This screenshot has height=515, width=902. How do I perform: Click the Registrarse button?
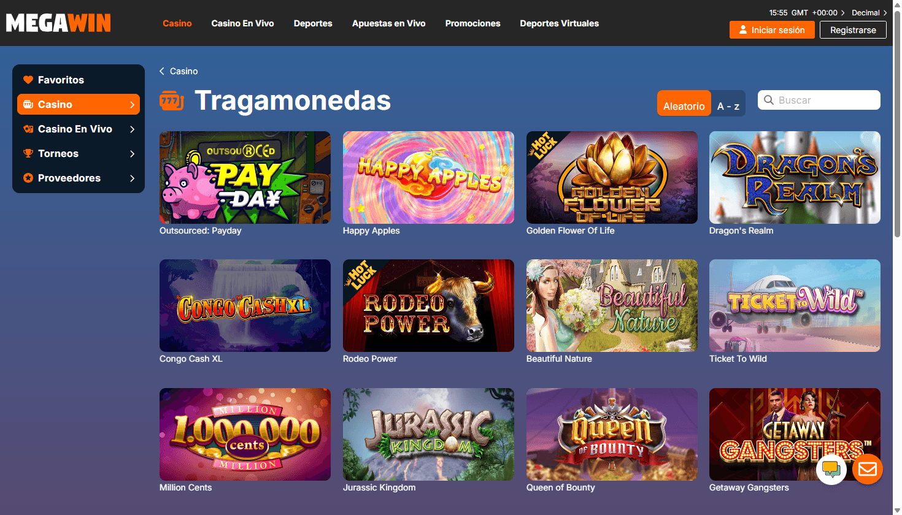coord(853,30)
